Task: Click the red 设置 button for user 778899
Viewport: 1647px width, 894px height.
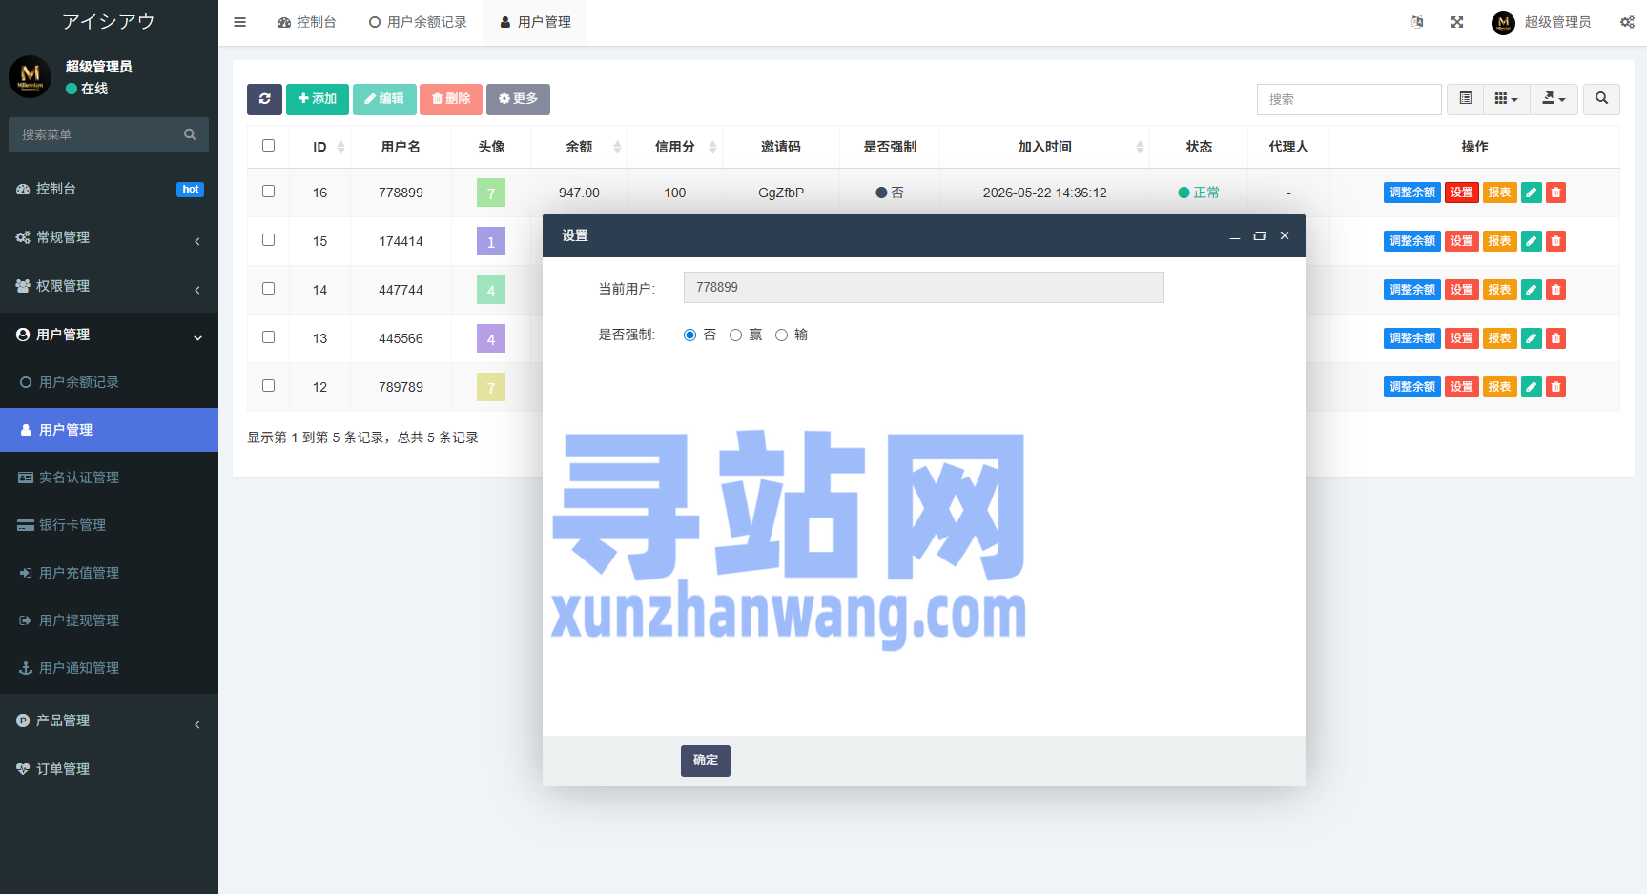Action: [x=1462, y=193]
